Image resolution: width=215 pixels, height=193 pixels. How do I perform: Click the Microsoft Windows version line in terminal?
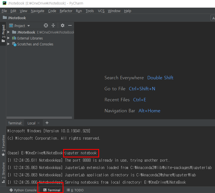click(49, 131)
